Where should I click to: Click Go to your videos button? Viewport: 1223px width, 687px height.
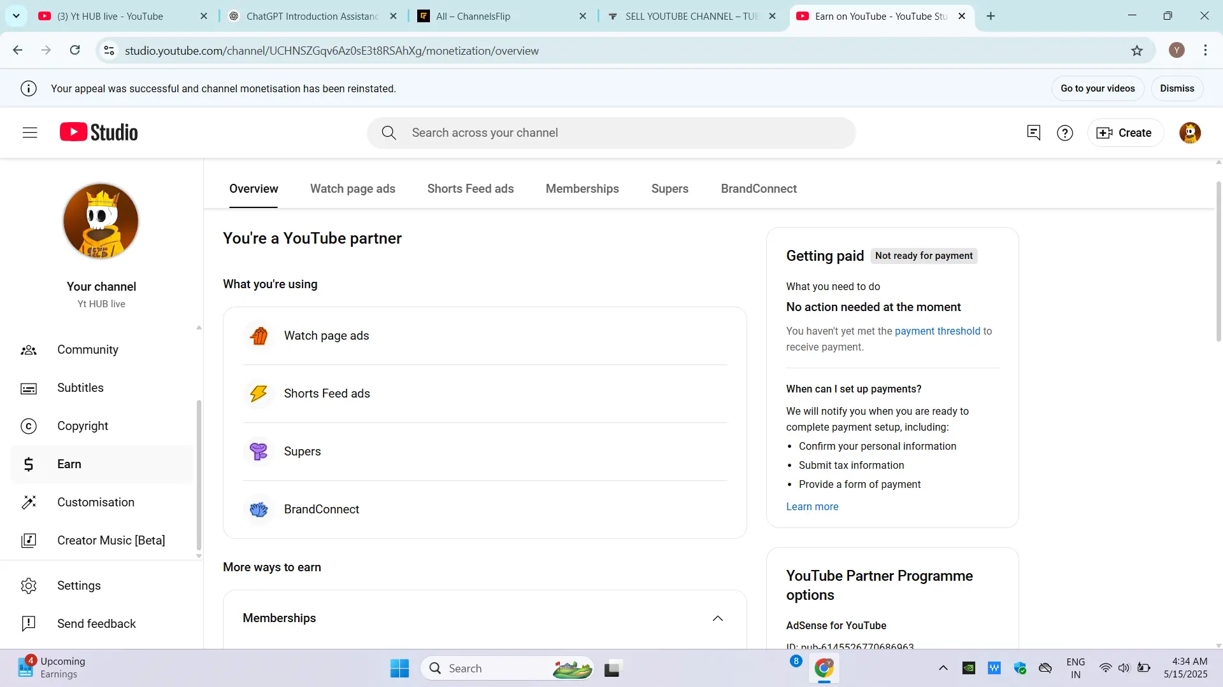tap(1098, 88)
